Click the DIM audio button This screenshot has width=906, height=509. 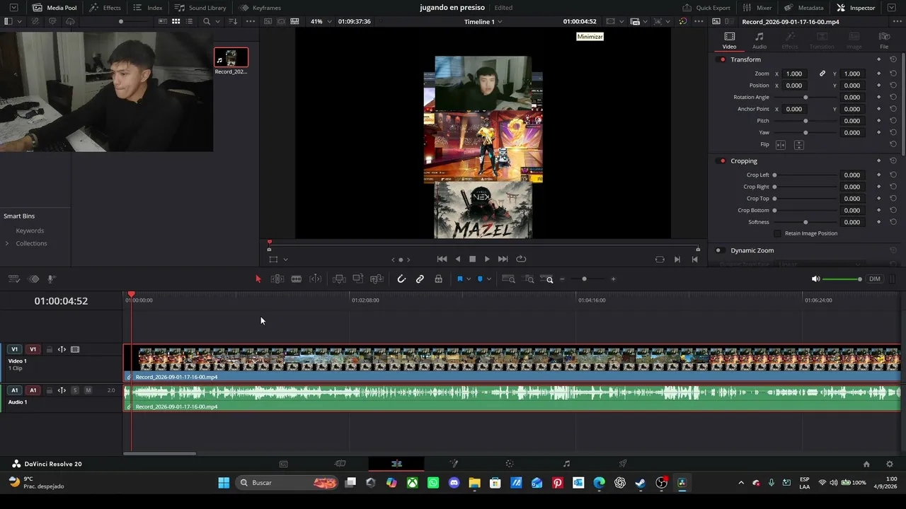tap(875, 279)
